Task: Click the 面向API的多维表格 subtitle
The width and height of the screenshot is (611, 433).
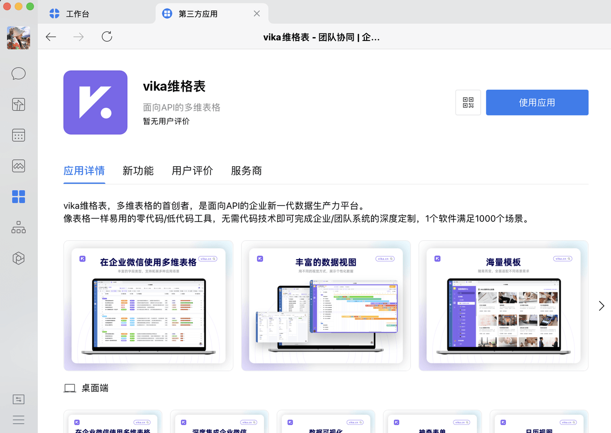Action: pyautogui.click(x=182, y=107)
